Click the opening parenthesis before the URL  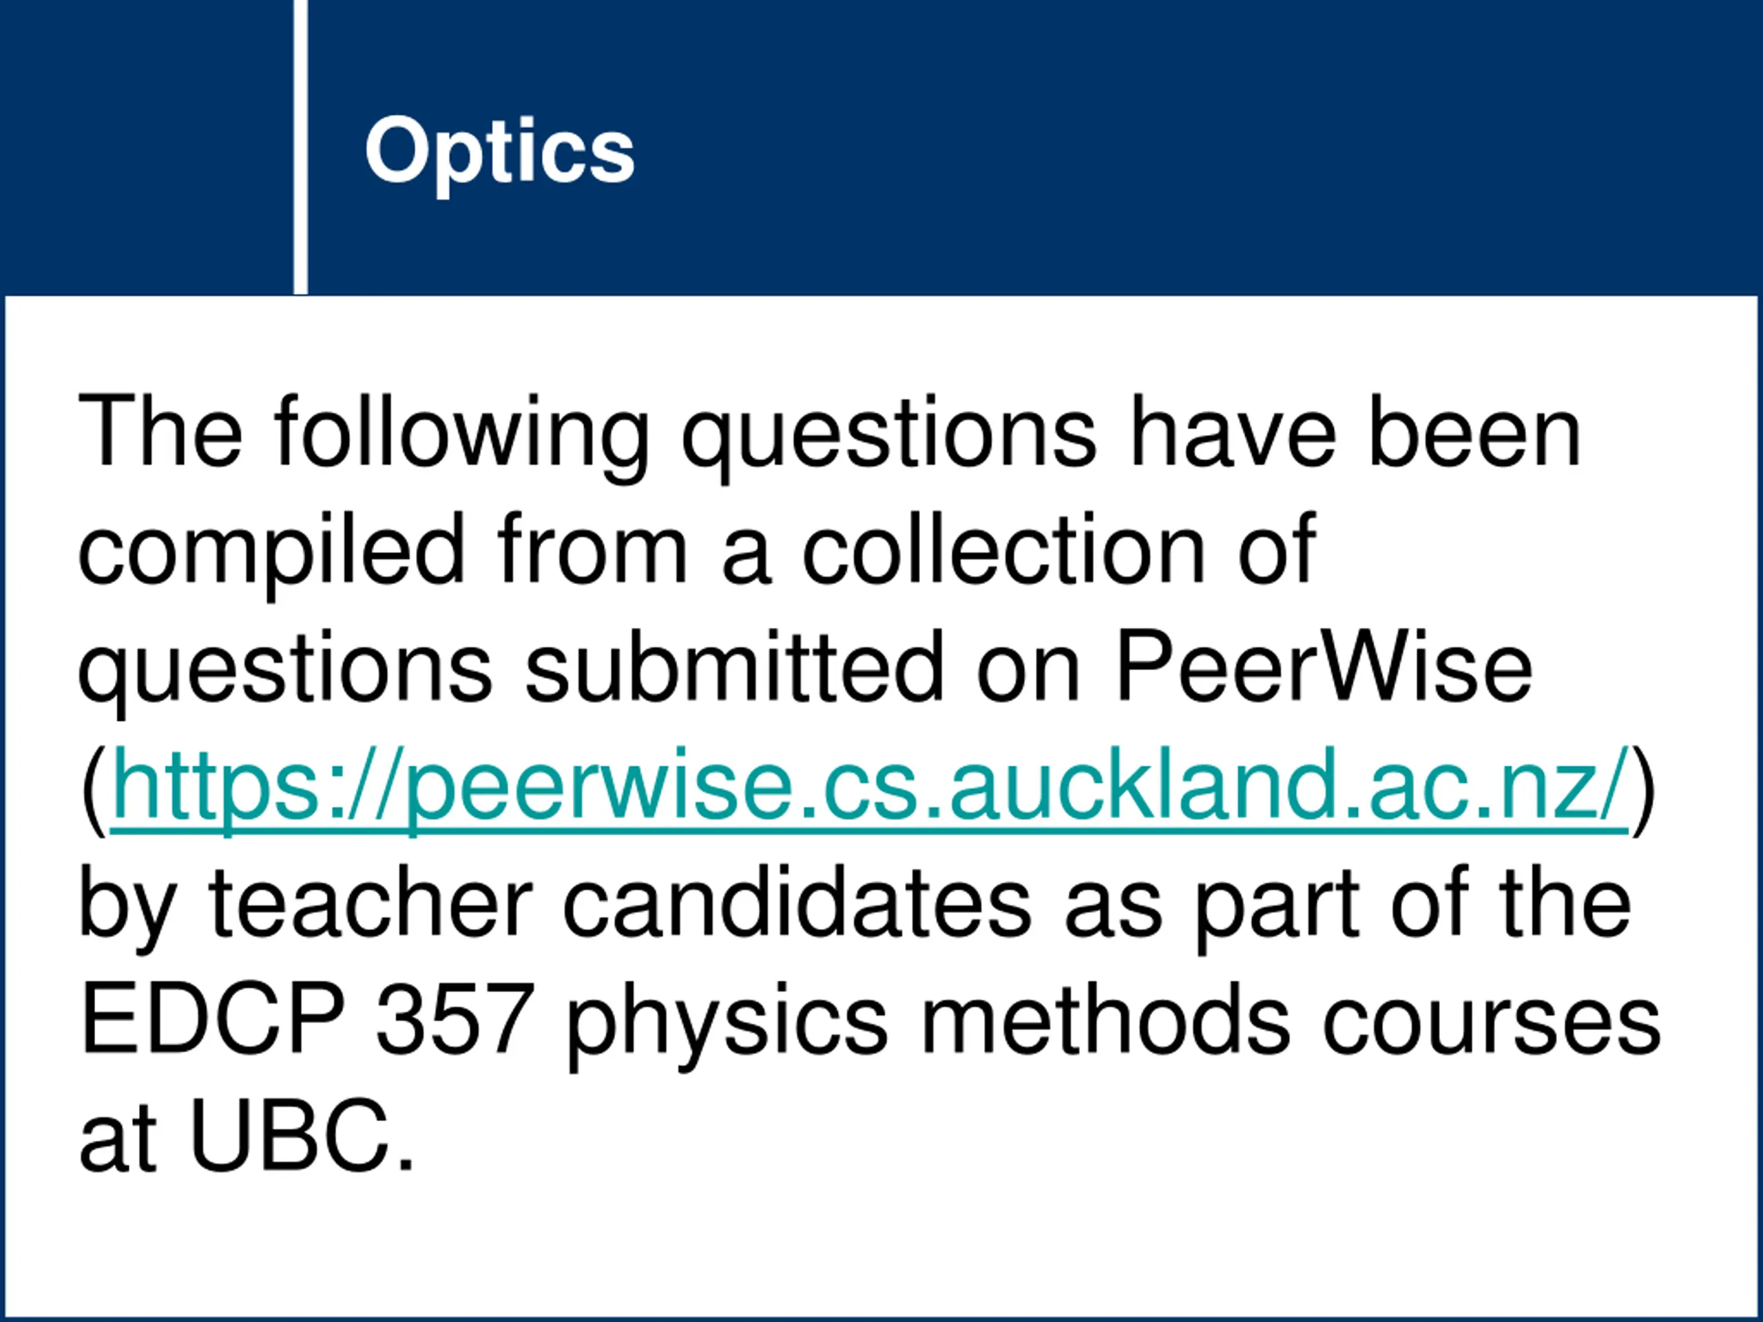[94, 790]
